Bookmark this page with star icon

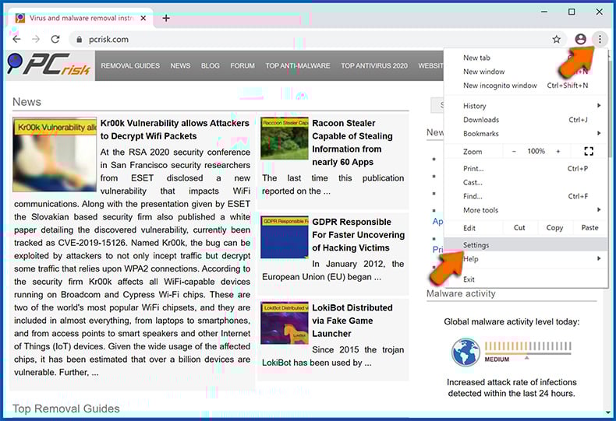(556, 39)
